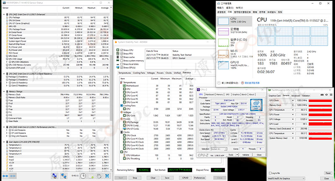The width and height of the screenshot is (335, 181).
Task: Click Save button in AIDA64
Action: pos(167,178)
